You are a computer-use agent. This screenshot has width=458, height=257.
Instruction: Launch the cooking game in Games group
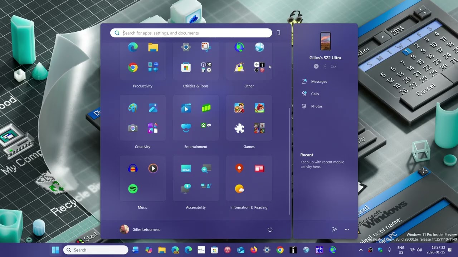239,108
